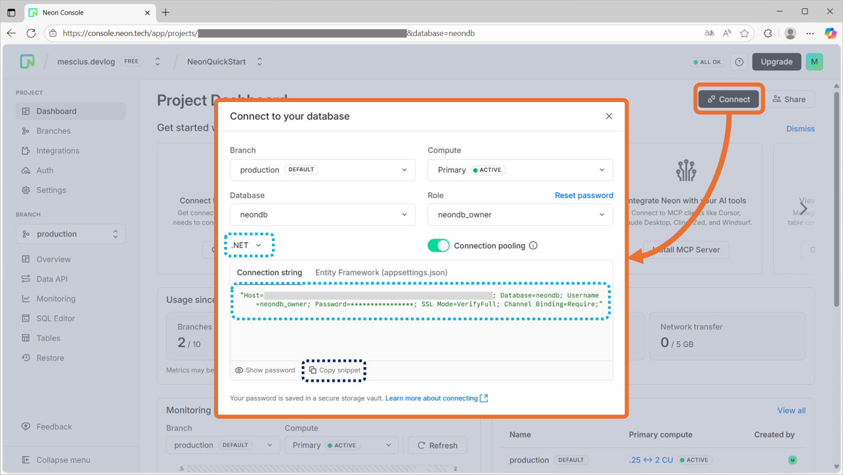Open the user avatar M icon
This screenshot has width=843, height=475.
coord(814,62)
